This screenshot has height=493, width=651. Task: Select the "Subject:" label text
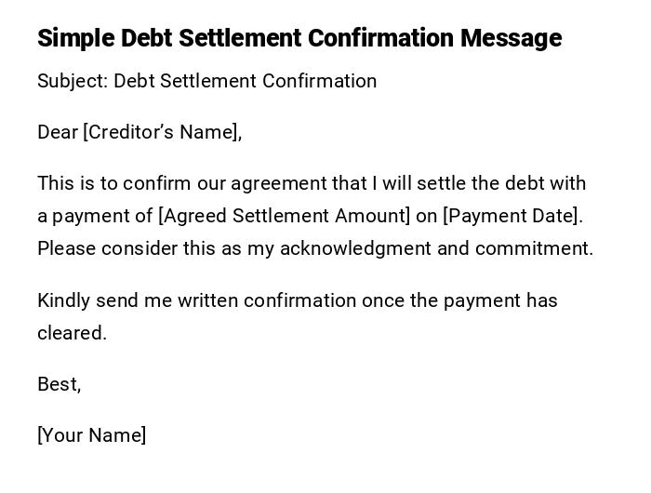[x=73, y=81]
